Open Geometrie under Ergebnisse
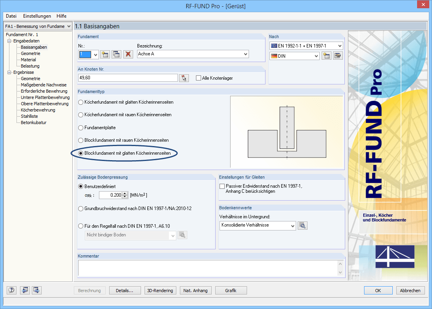Viewport: 432px width, 309px height. 31,79
